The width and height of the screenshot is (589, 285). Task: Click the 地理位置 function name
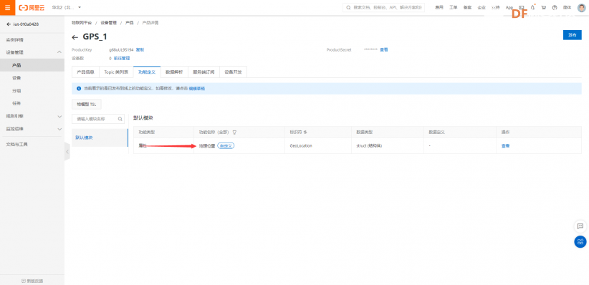(207, 145)
